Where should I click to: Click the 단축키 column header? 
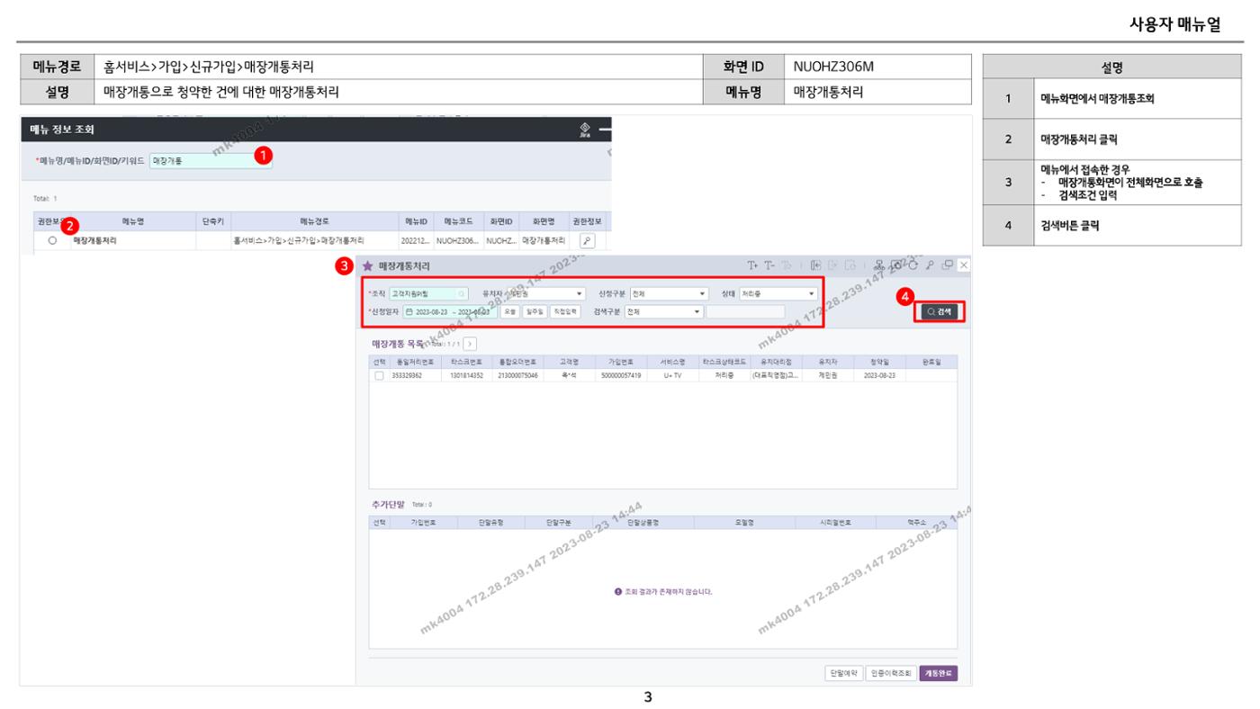click(213, 220)
